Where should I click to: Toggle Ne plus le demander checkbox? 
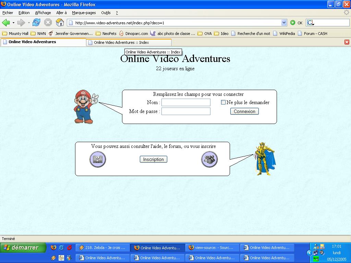click(223, 102)
